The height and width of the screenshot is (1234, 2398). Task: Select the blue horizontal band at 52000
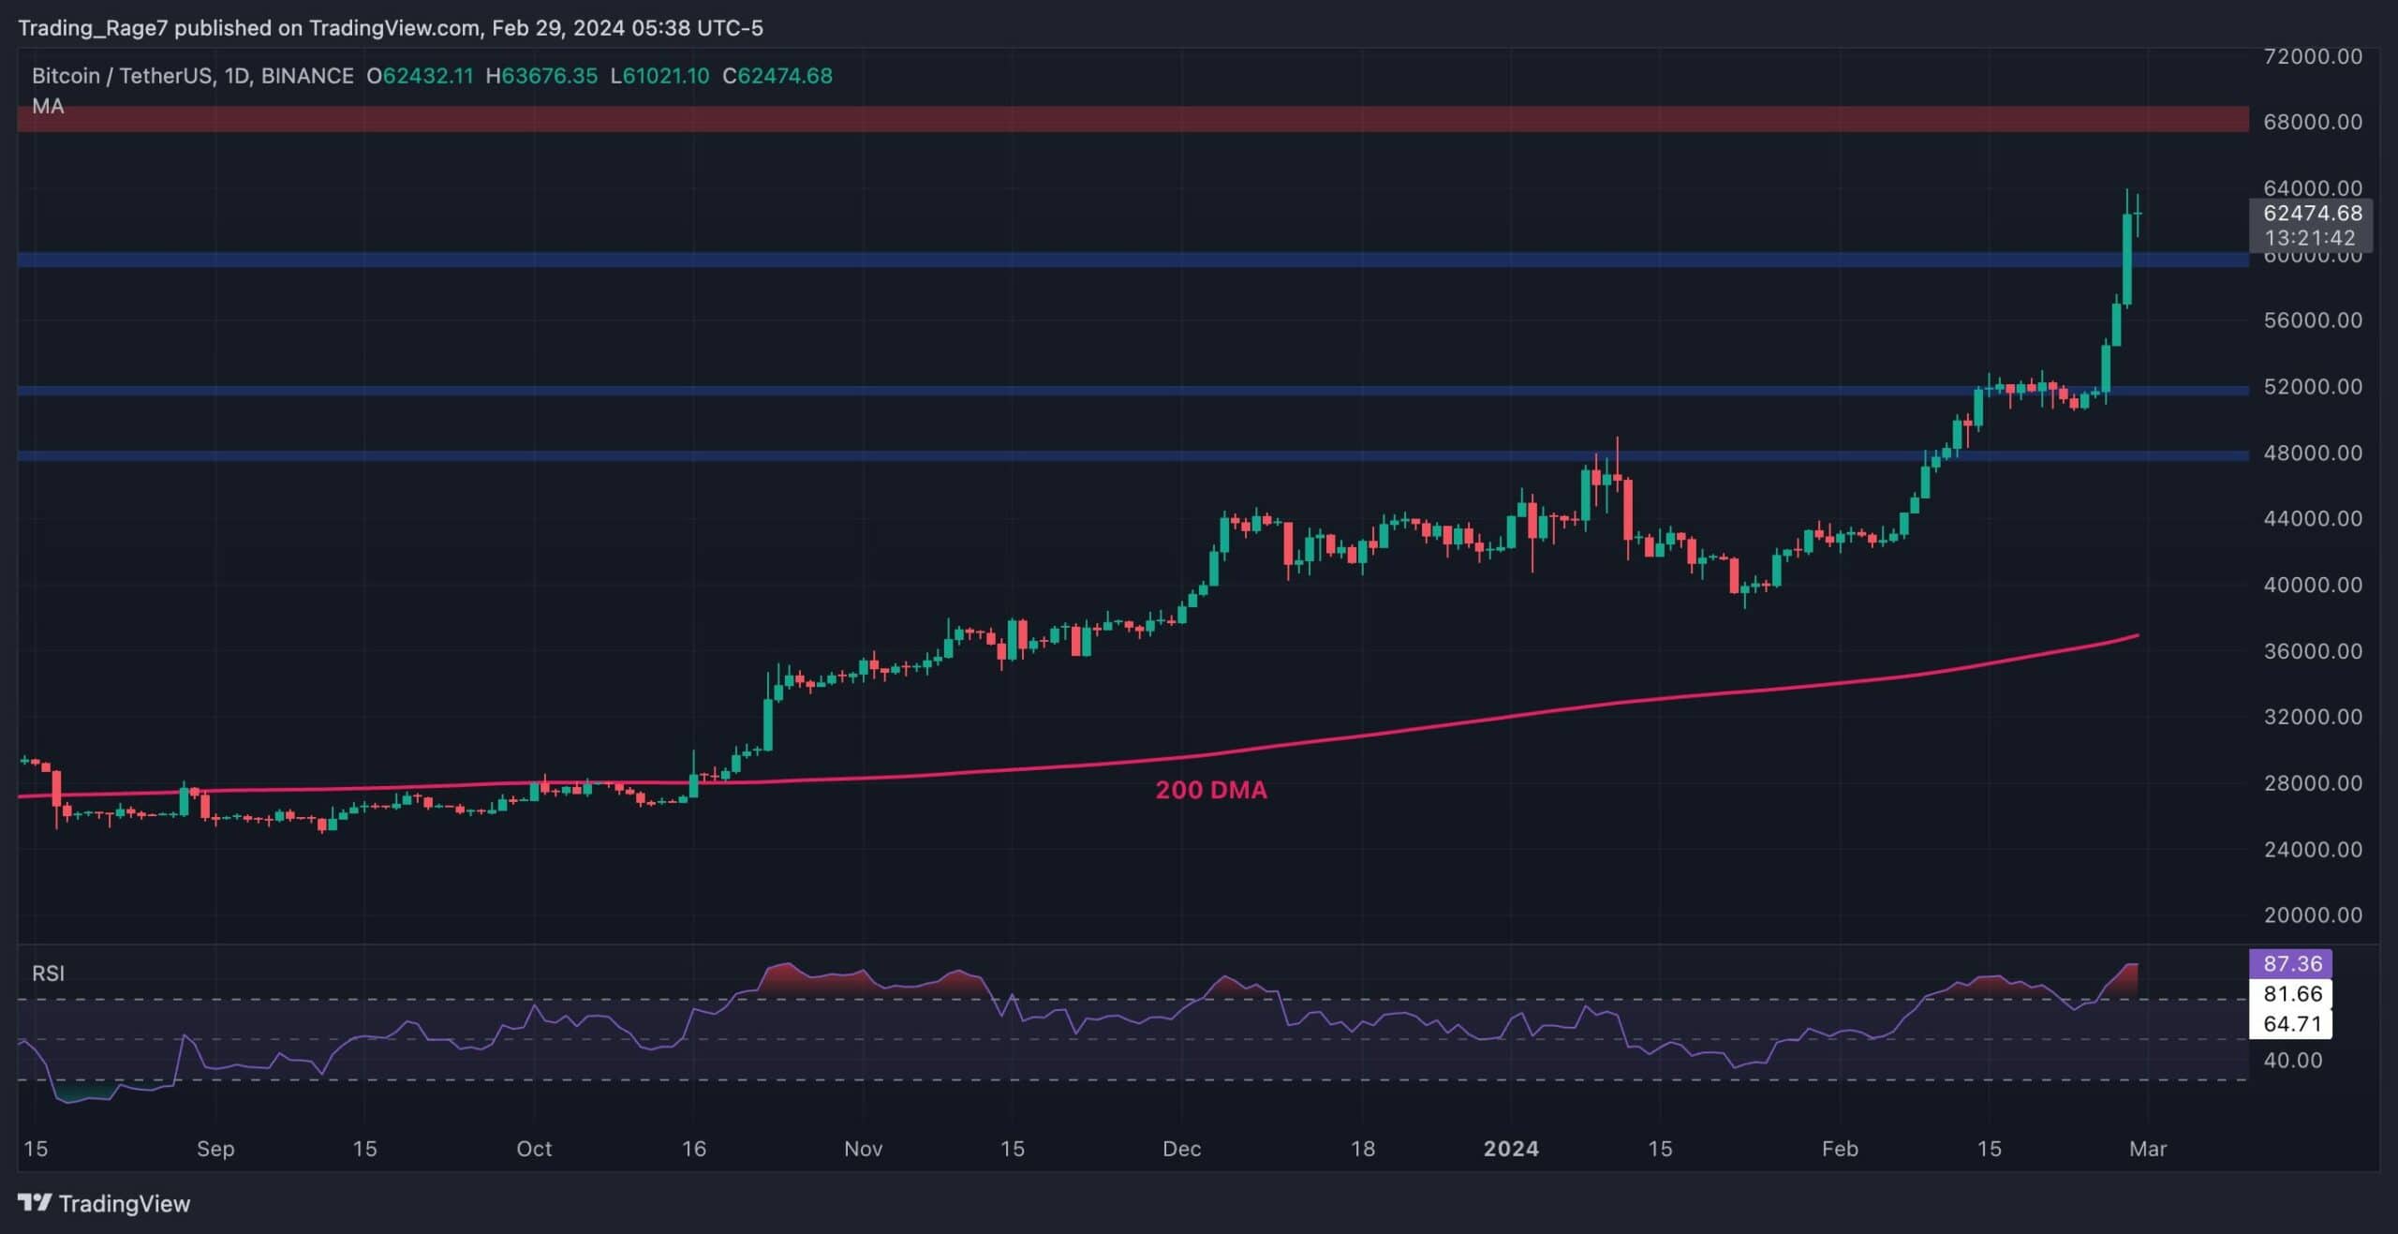click(x=1124, y=390)
